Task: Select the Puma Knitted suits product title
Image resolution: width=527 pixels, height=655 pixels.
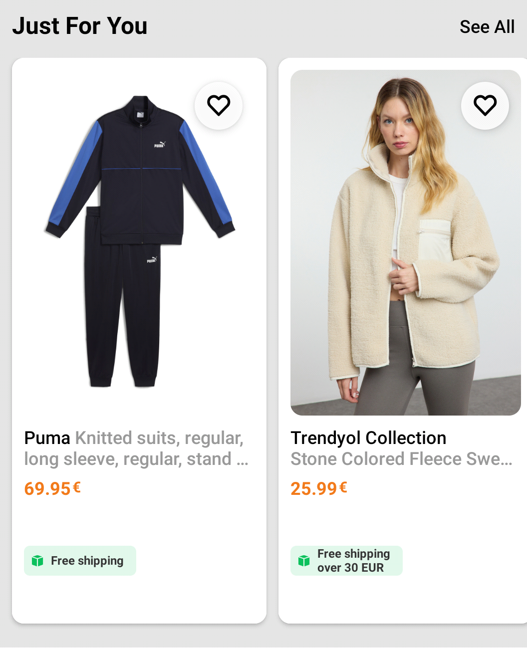Action: [136, 448]
